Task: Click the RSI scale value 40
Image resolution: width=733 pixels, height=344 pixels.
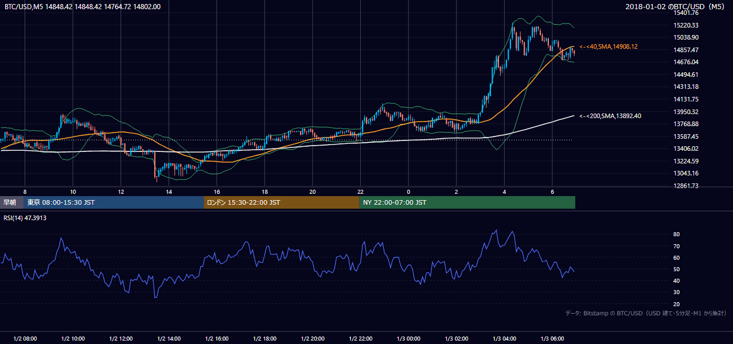Action: pyautogui.click(x=676, y=280)
